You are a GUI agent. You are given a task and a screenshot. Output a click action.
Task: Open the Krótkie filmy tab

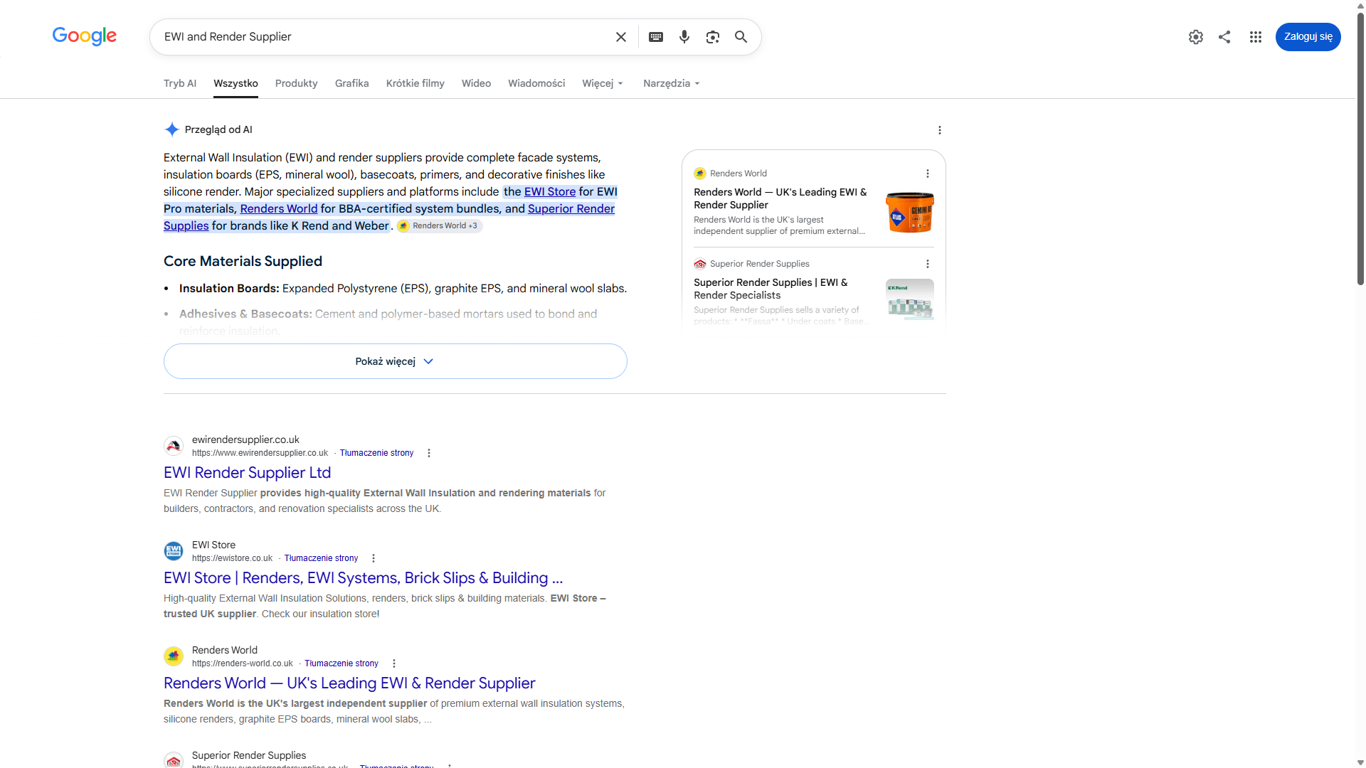tap(415, 83)
